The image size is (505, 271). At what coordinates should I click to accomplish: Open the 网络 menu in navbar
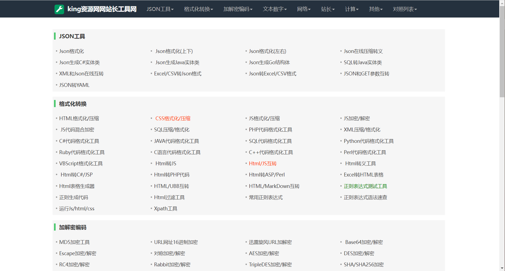pyautogui.click(x=304, y=9)
